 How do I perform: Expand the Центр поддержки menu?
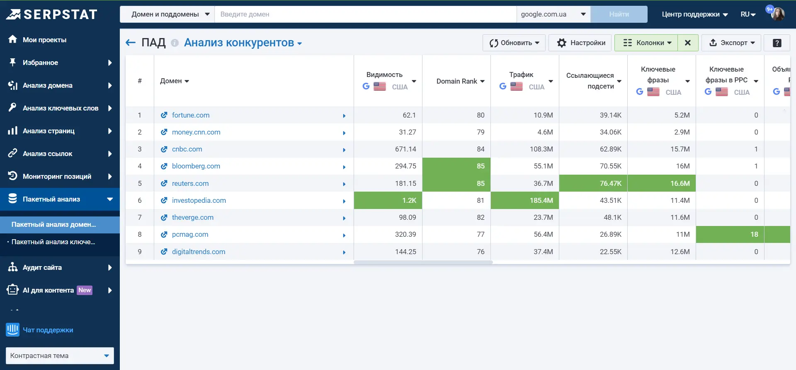tap(695, 14)
